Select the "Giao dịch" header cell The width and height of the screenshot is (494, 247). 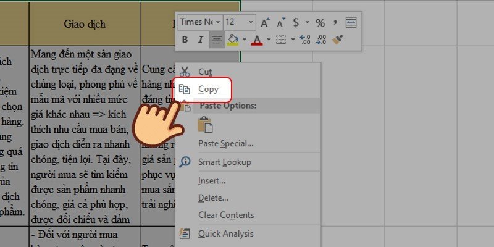(85, 24)
